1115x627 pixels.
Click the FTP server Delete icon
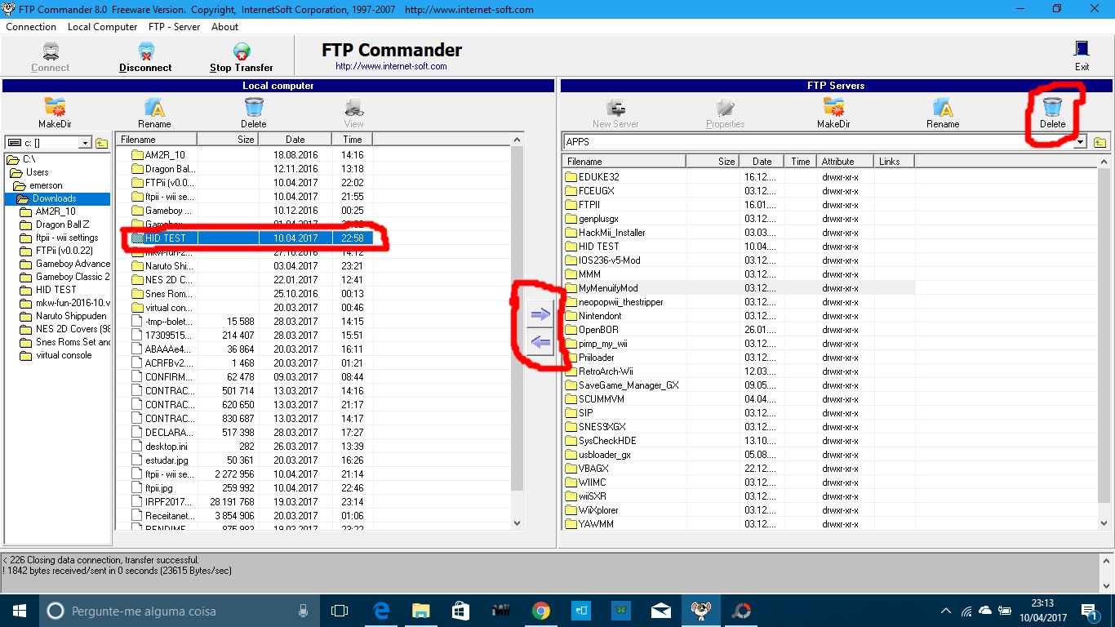click(x=1052, y=108)
